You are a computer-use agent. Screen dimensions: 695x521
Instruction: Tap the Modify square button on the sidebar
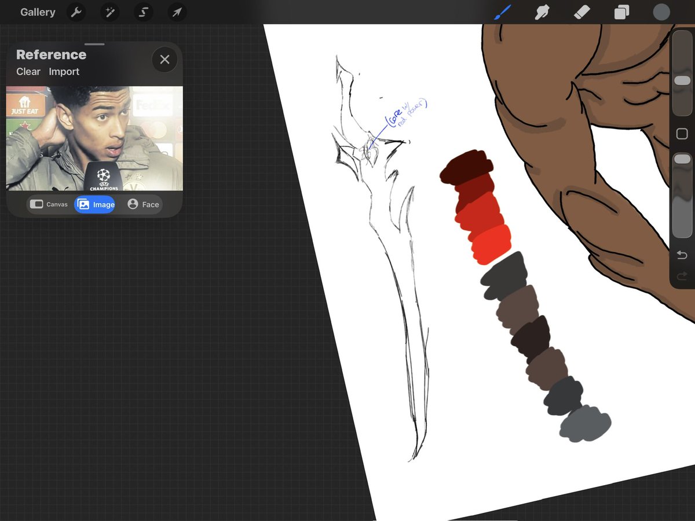point(682,134)
